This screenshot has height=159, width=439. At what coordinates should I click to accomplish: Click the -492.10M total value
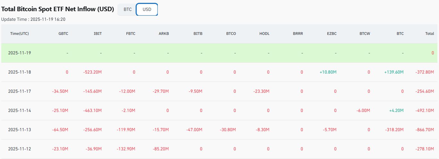[x=425, y=111]
